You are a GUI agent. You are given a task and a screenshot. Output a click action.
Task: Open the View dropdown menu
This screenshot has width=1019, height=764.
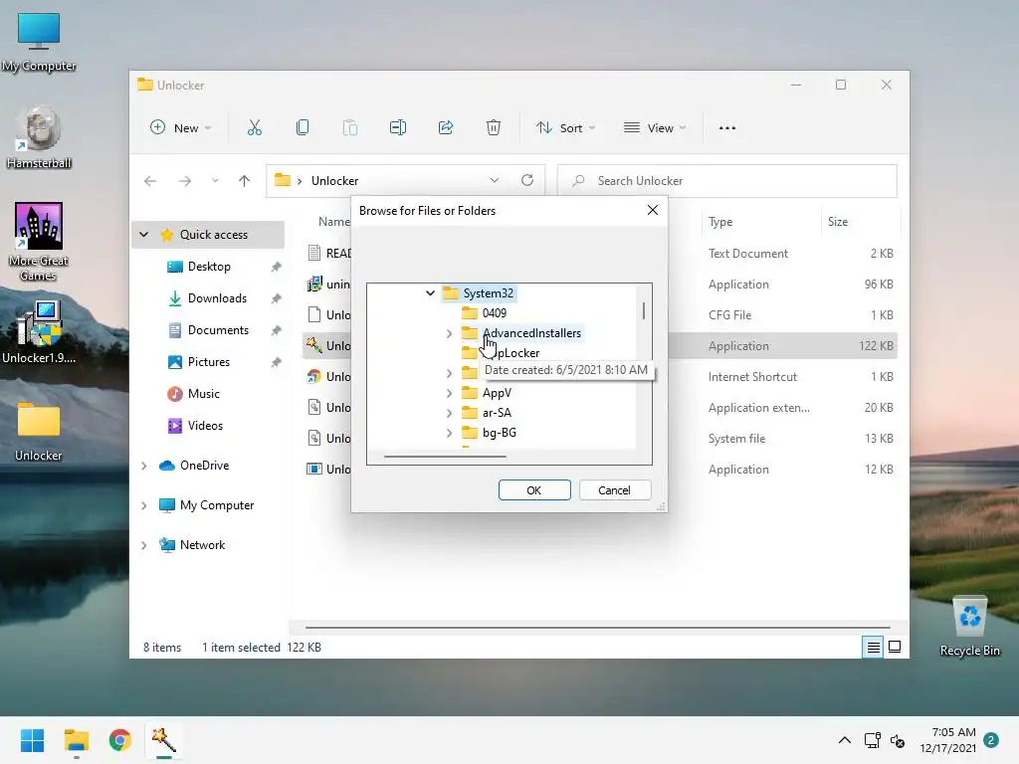click(x=655, y=128)
